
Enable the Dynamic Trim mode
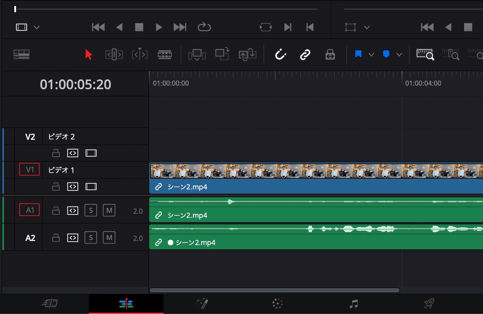(139, 54)
